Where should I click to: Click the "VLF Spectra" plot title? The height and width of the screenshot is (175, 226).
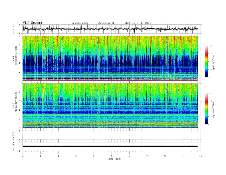point(32,23)
